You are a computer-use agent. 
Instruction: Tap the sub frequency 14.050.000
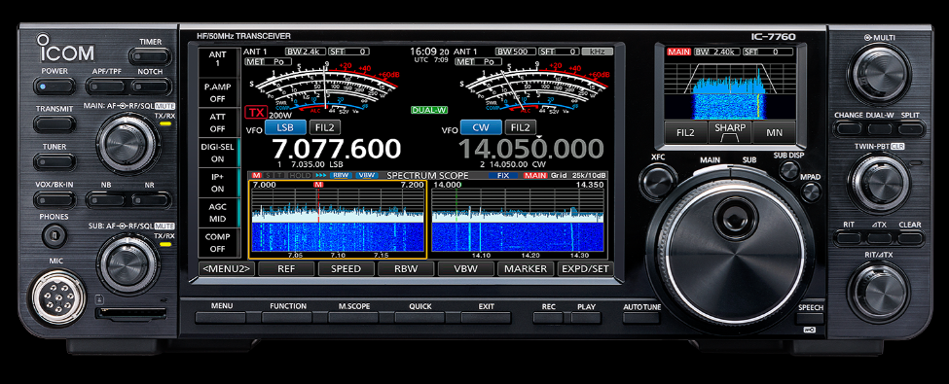click(x=530, y=149)
